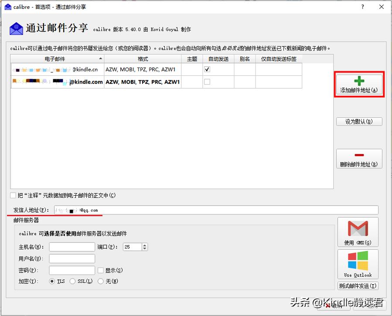
Task: Select the Gmail icon for 使用 GMX
Action: click(358, 228)
